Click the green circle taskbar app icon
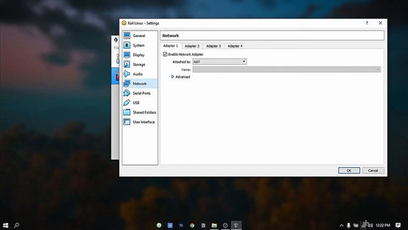Screen dimensions: 408x230 159,226
